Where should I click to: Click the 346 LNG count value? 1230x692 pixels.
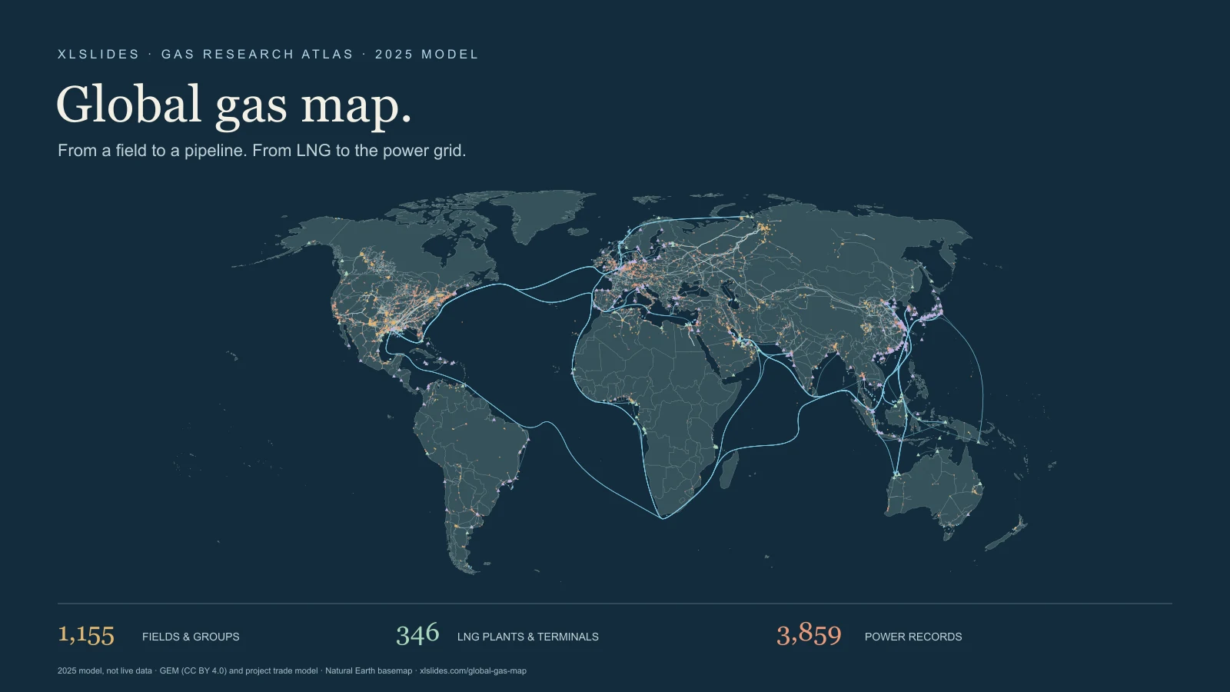(x=417, y=634)
